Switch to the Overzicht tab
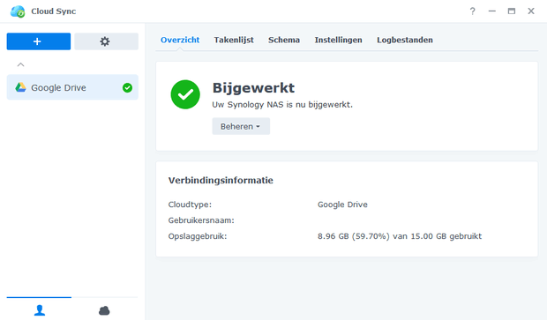The width and height of the screenshot is (547, 320). pyautogui.click(x=180, y=40)
